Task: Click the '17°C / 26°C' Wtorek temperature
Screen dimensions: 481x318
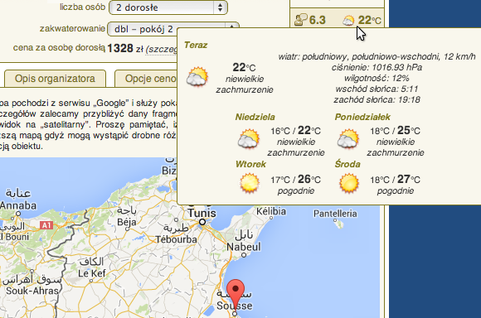Action: [x=295, y=179]
